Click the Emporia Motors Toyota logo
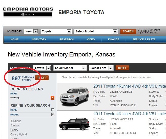This screenshot has width=166, height=139. pos(28,12)
